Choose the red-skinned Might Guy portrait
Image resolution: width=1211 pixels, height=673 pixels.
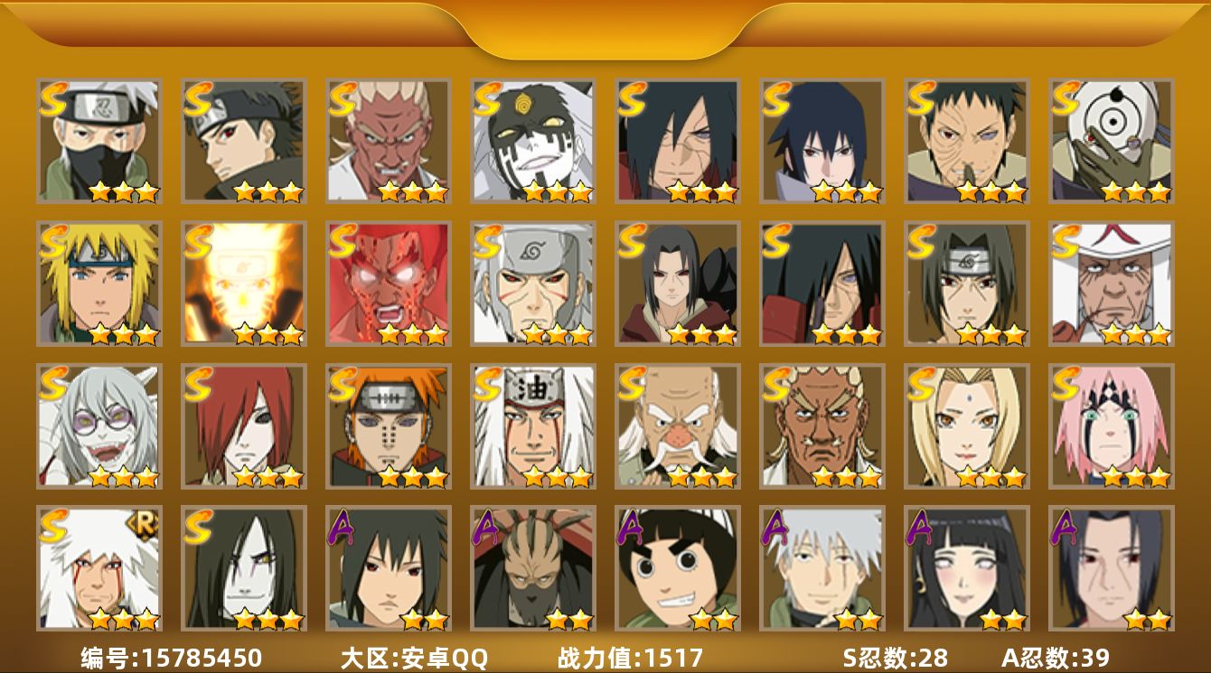pos(388,284)
